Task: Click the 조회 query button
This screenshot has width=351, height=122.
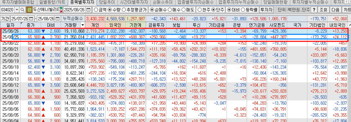Action: point(323,10)
